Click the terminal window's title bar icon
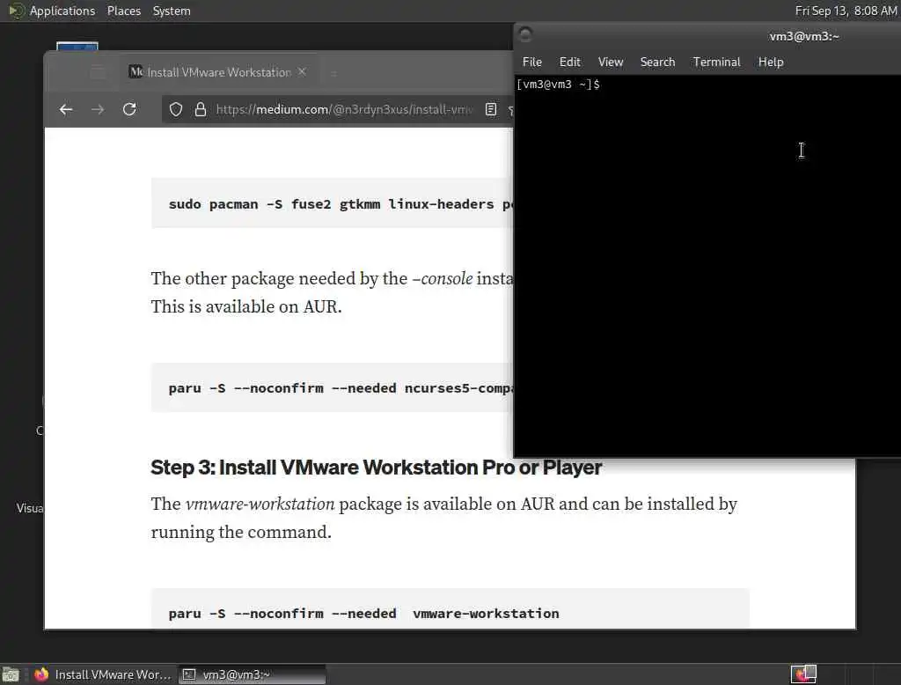Image resolution: width=901 pixels, height=685 pixels. pyautogui.click(x=525, y=35)
